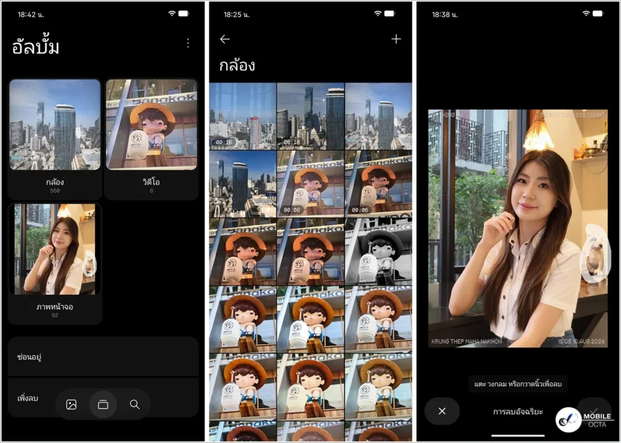Viewport: 621px width, 443px height.
Task: Open the three-dot menu on the Albums screen
Action: tap(188, 43)
